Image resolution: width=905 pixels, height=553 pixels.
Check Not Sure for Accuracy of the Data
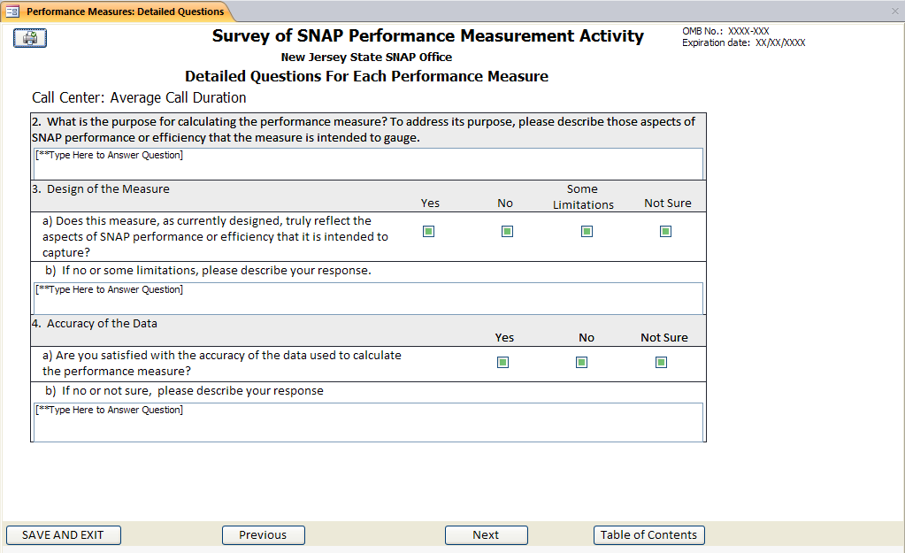[x=661, y=362]
